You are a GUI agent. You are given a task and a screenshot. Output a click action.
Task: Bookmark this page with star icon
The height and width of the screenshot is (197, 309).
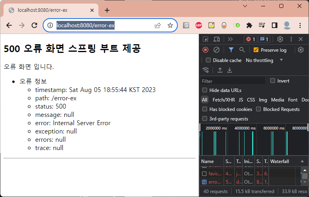[170, 25]
